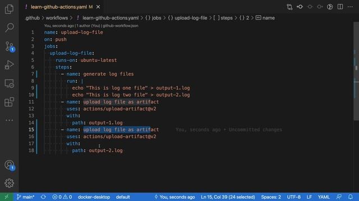Go to previous revision circle icon
This screenshot has width=359, height=201.
tap(310, 7)
